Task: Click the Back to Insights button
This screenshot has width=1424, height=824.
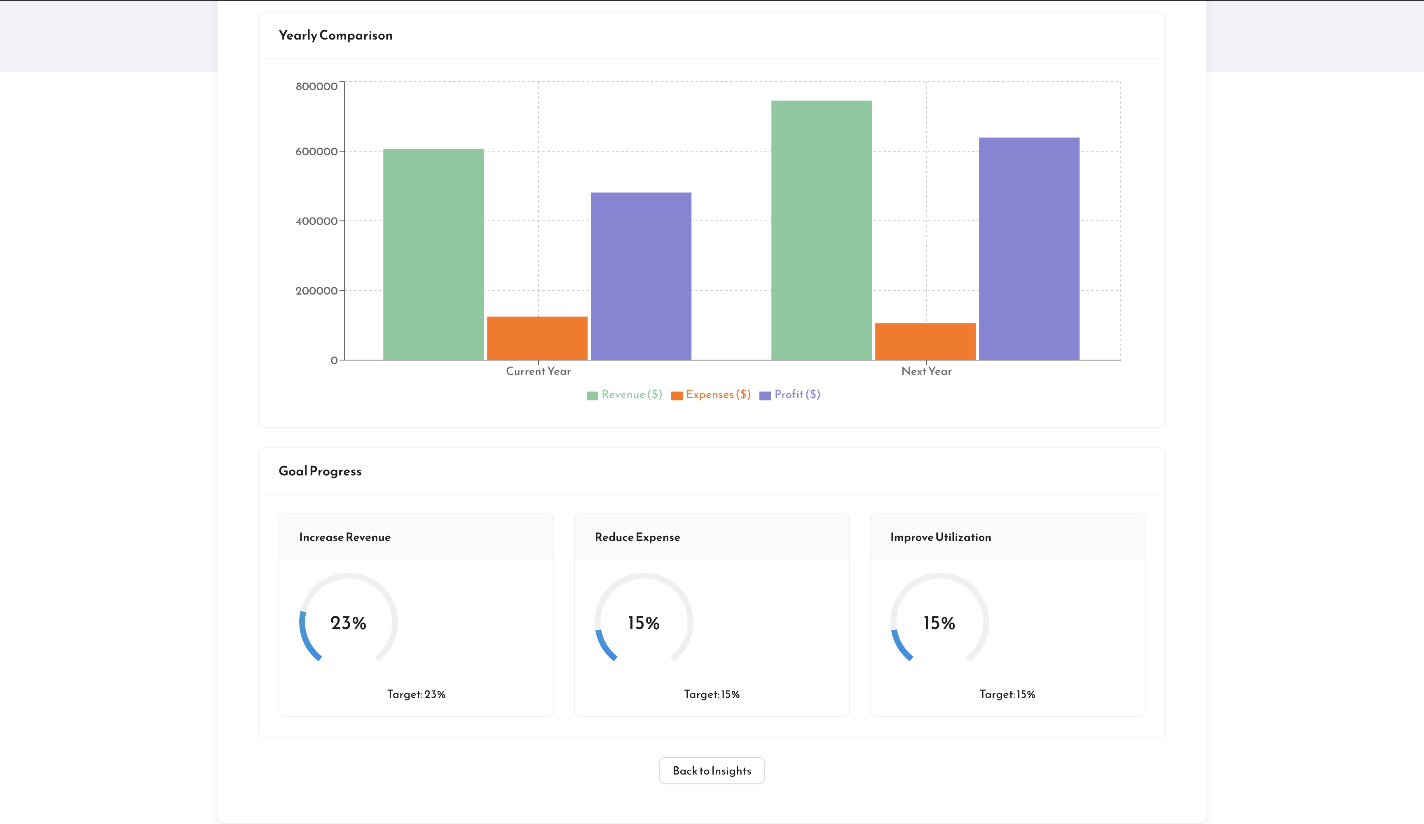Action: [x=712, y=770]
